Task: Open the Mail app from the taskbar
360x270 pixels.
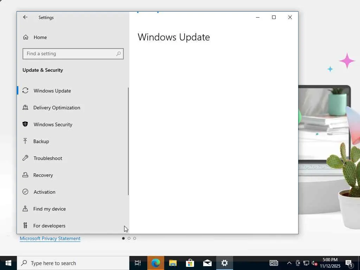Action: tap(207, 263)
